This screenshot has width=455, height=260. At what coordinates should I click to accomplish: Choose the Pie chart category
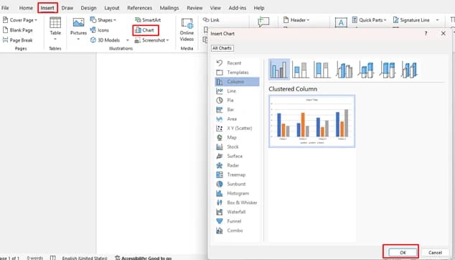[x=237, y=101]
